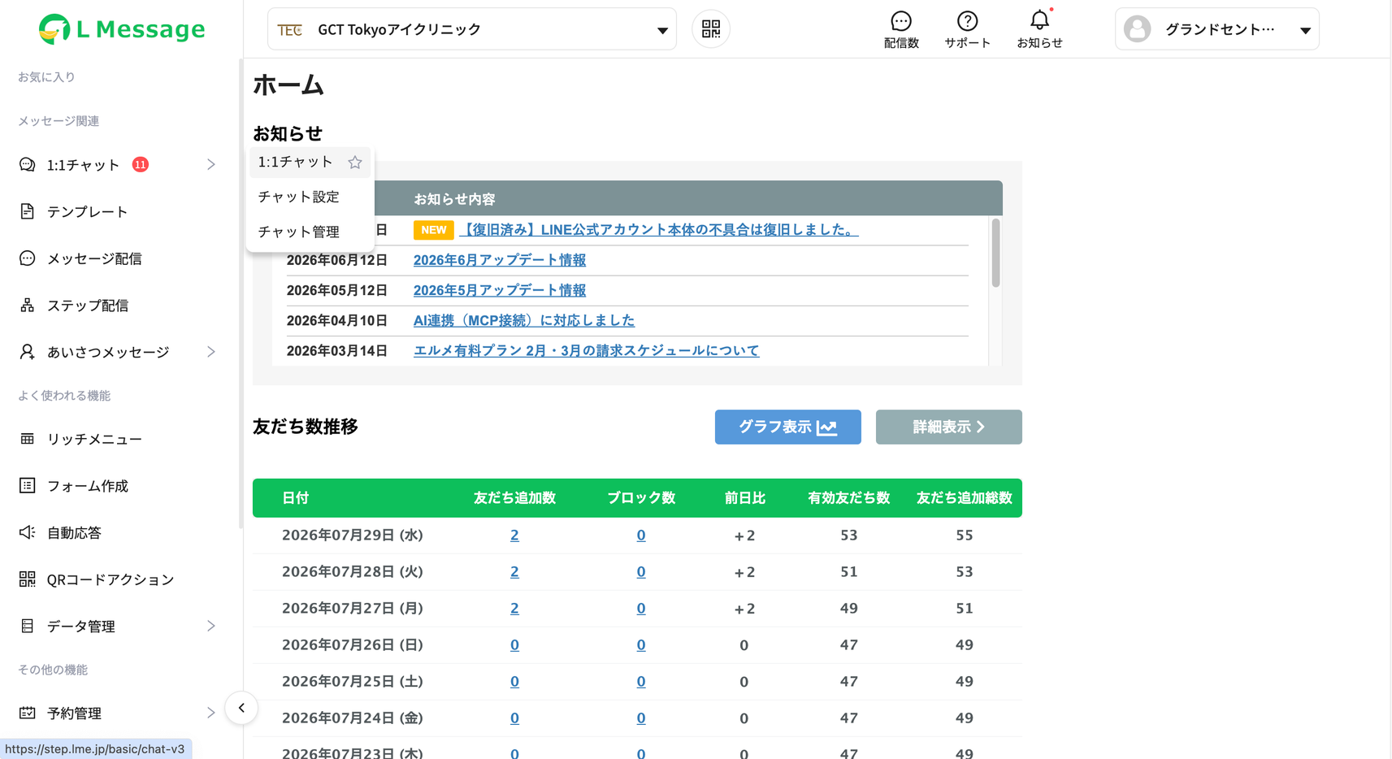Click the TEC account logo
1392x759 pixels.
(290, 30)
